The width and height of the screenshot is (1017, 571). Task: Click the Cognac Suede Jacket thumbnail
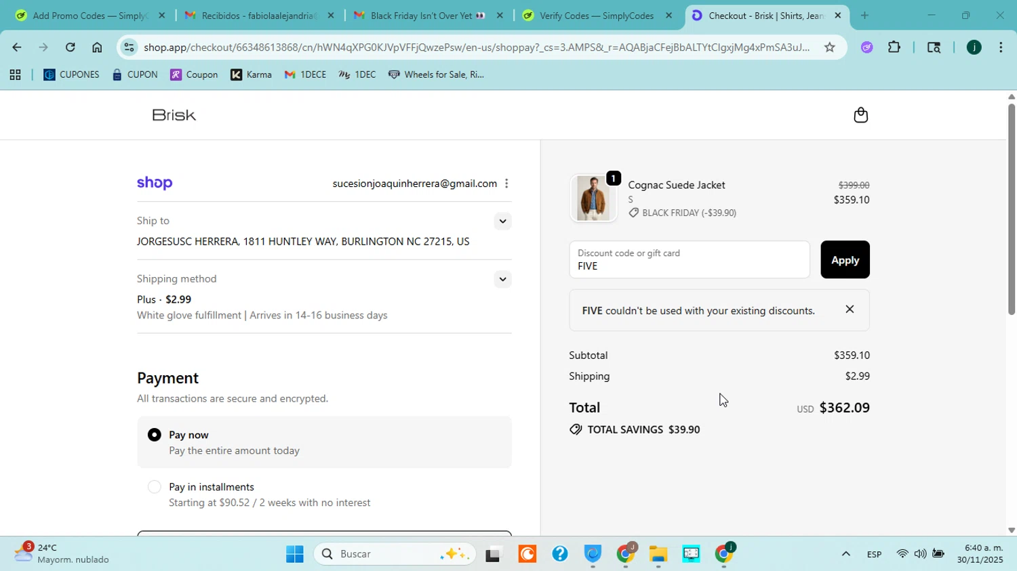tap(593, 198)
